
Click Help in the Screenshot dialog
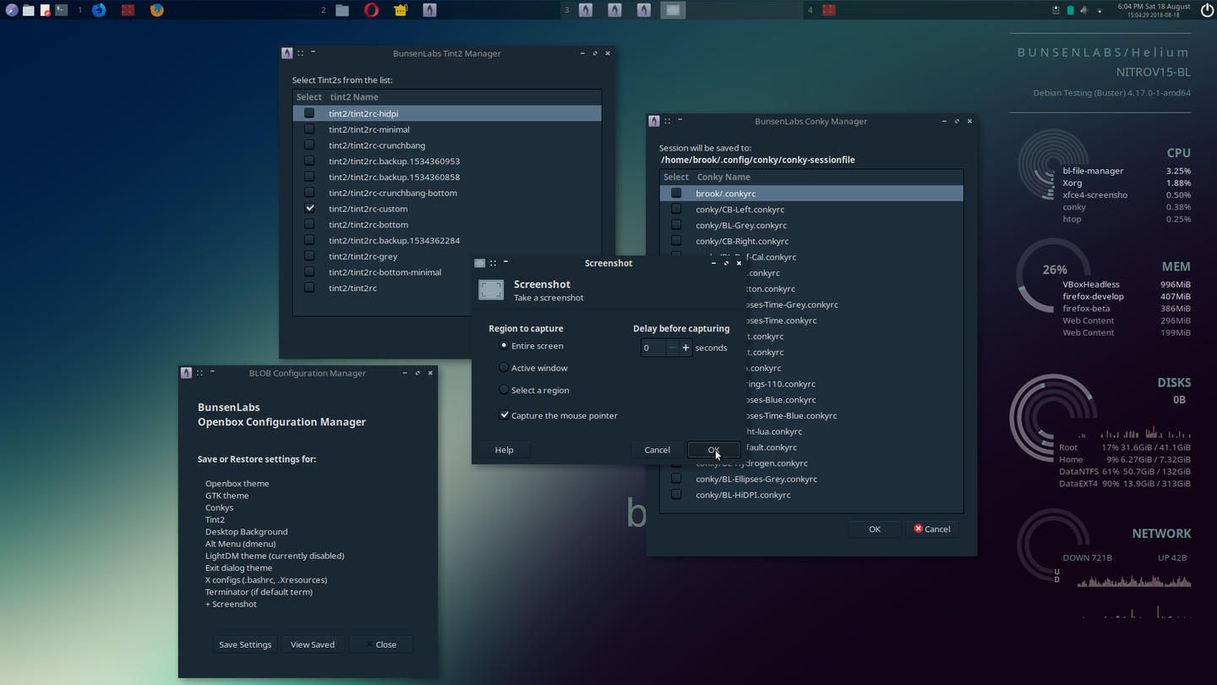(x=505, y=450)
